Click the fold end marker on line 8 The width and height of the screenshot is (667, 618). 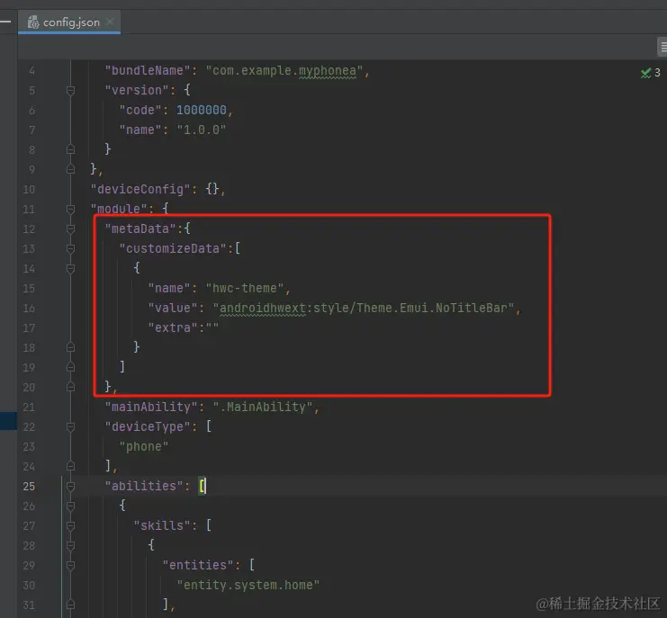(x=70, y=149)
